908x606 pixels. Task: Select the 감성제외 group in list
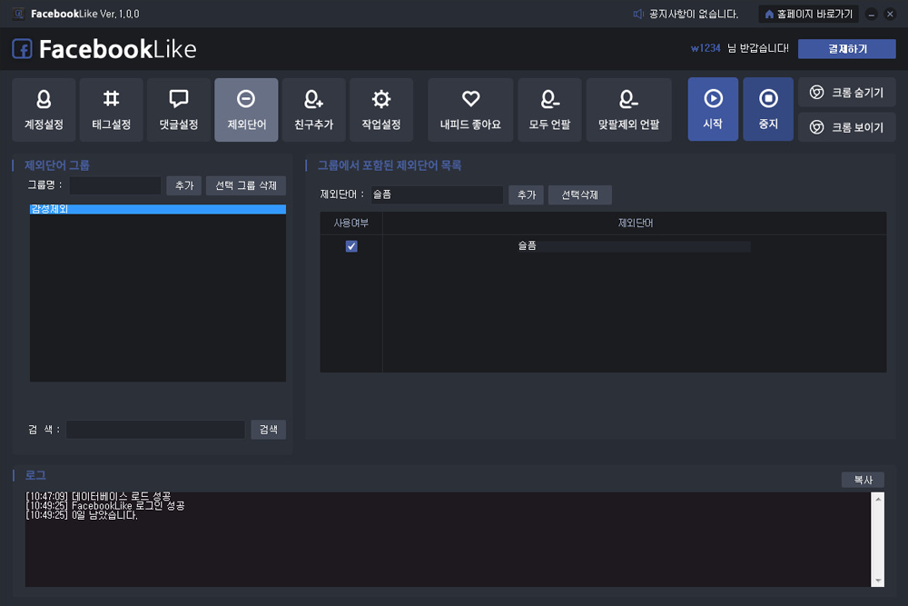(x=157, y=209)
